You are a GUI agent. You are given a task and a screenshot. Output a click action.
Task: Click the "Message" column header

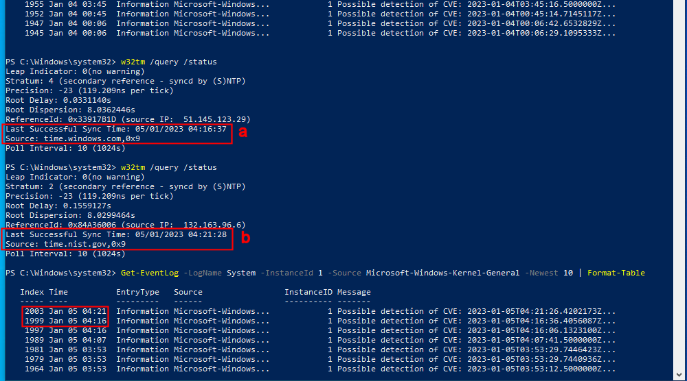(x=354, y=292)
